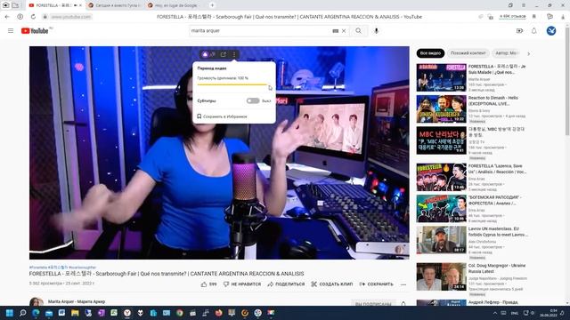Image resolution: width=570 pixels, height=320 pixels.
Task: Click СОЗДАТЬ КЛИП scissors button
Action: [332, 284]
